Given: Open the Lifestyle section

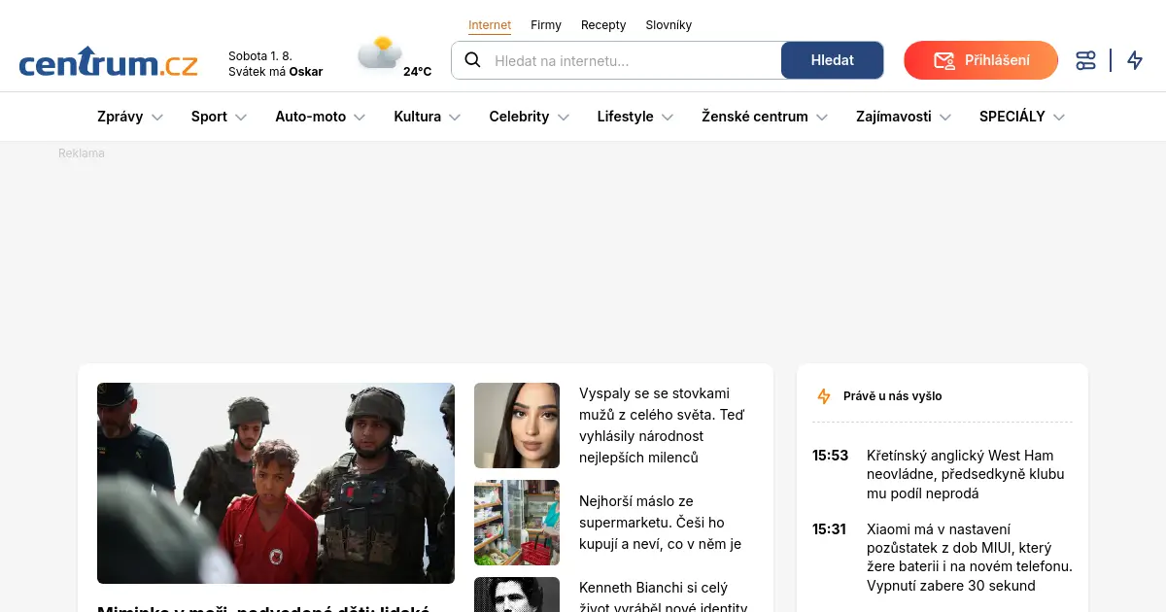Looking at the screenshot, I should [x=625, y=117].
